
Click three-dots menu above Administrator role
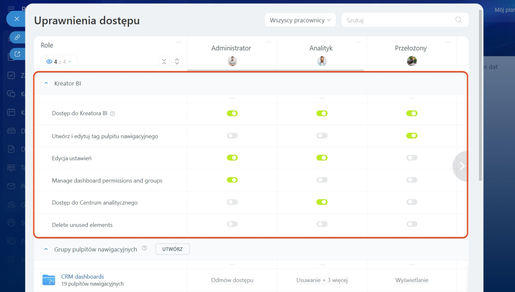(x=268, y=42)
